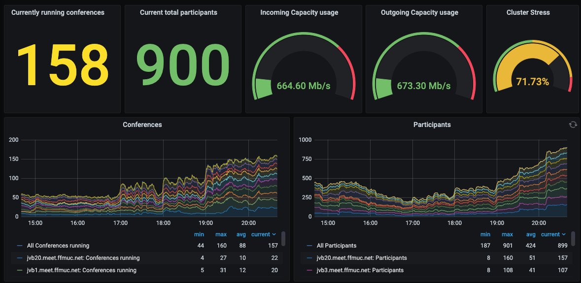The height and width of the screenshot is (283, 581).
Task: Toggle jvb3 Participants legend series
Action: point(360,270)
